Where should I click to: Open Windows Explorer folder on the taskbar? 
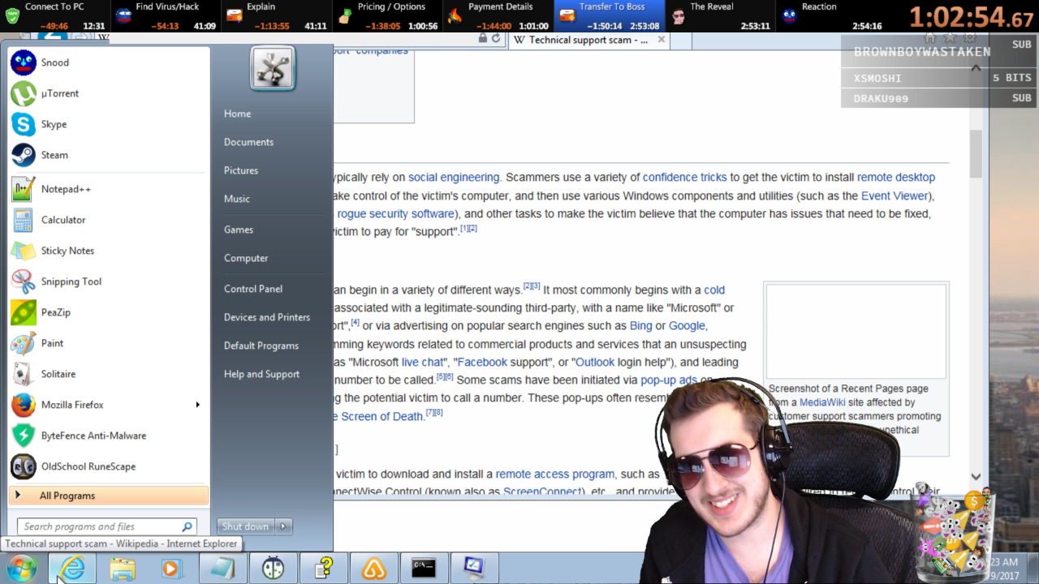tap(123, 568)
